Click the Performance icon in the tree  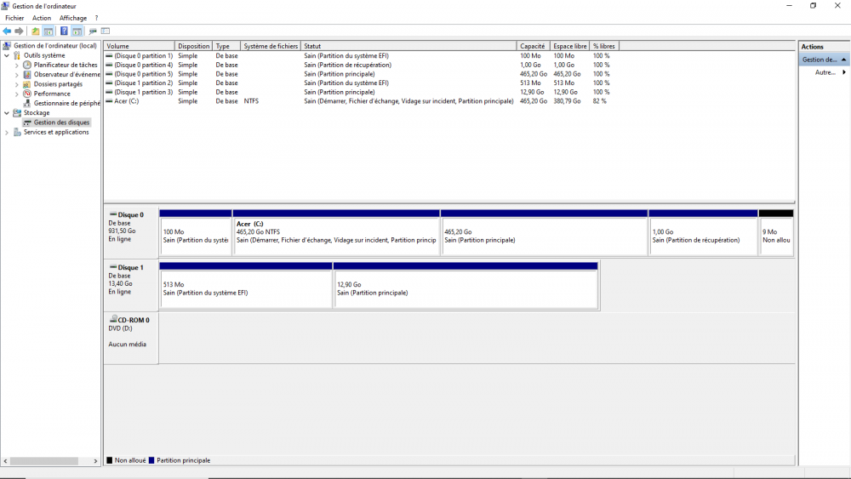tap(27, 94)
